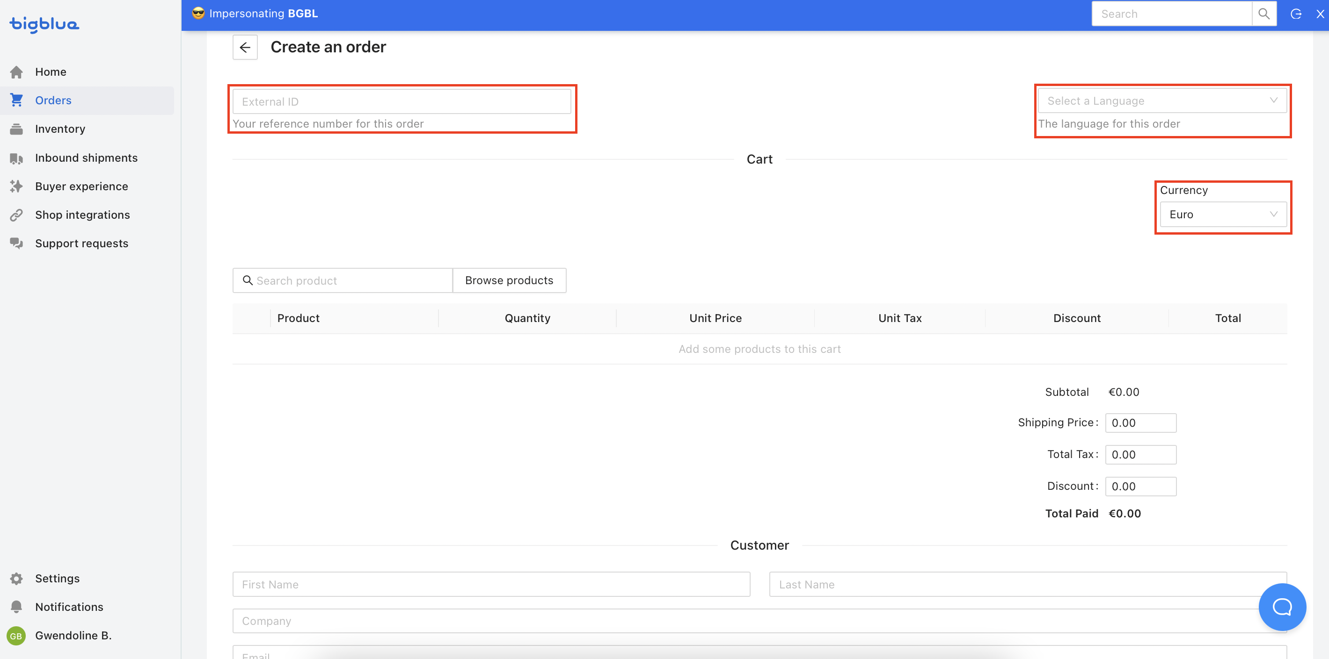Go to Inventory in the sidebar
Image resolution: width=1329 pixels, height=659 pixels.
60,129
